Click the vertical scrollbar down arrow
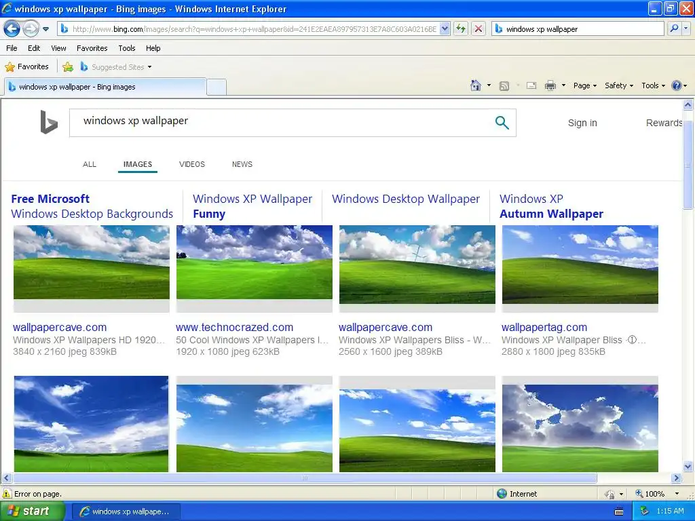The image size is (695, 521). [x=688, y=466]
